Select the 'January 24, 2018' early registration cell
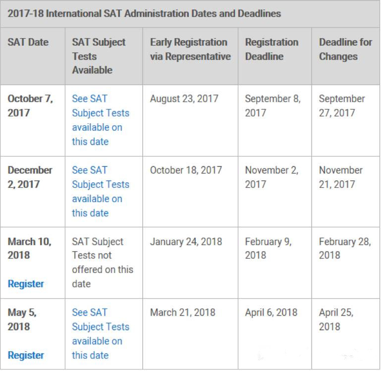 [186, 242]
